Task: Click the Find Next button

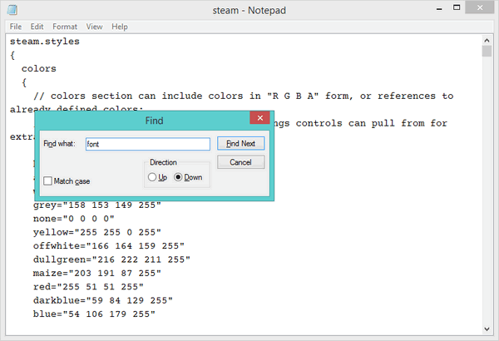Action: click(x=240, y=144)
